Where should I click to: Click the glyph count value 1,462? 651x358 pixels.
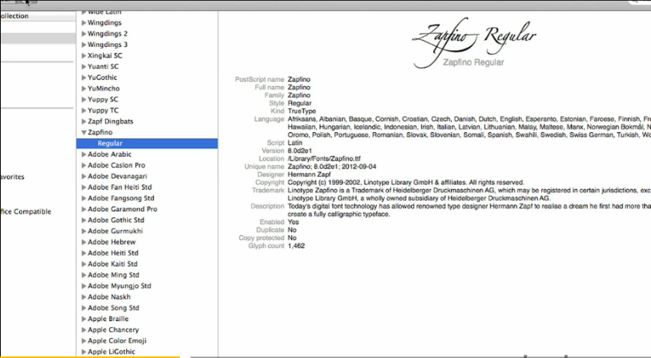click(297, 246)
